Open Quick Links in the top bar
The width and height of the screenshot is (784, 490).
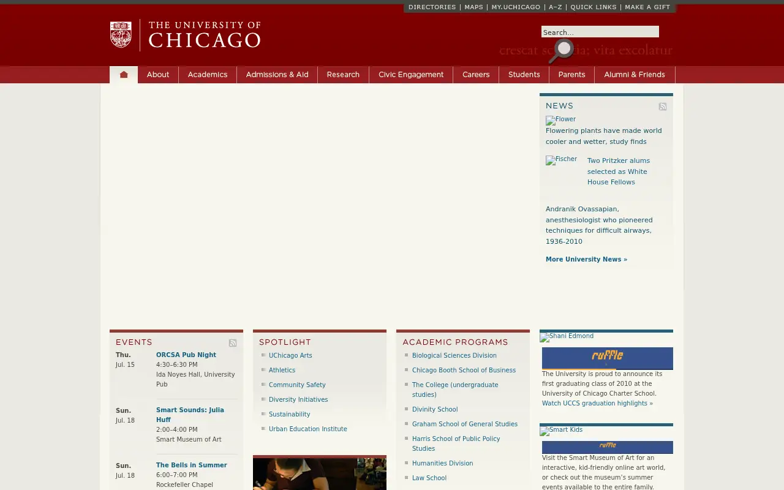point(594,7)
